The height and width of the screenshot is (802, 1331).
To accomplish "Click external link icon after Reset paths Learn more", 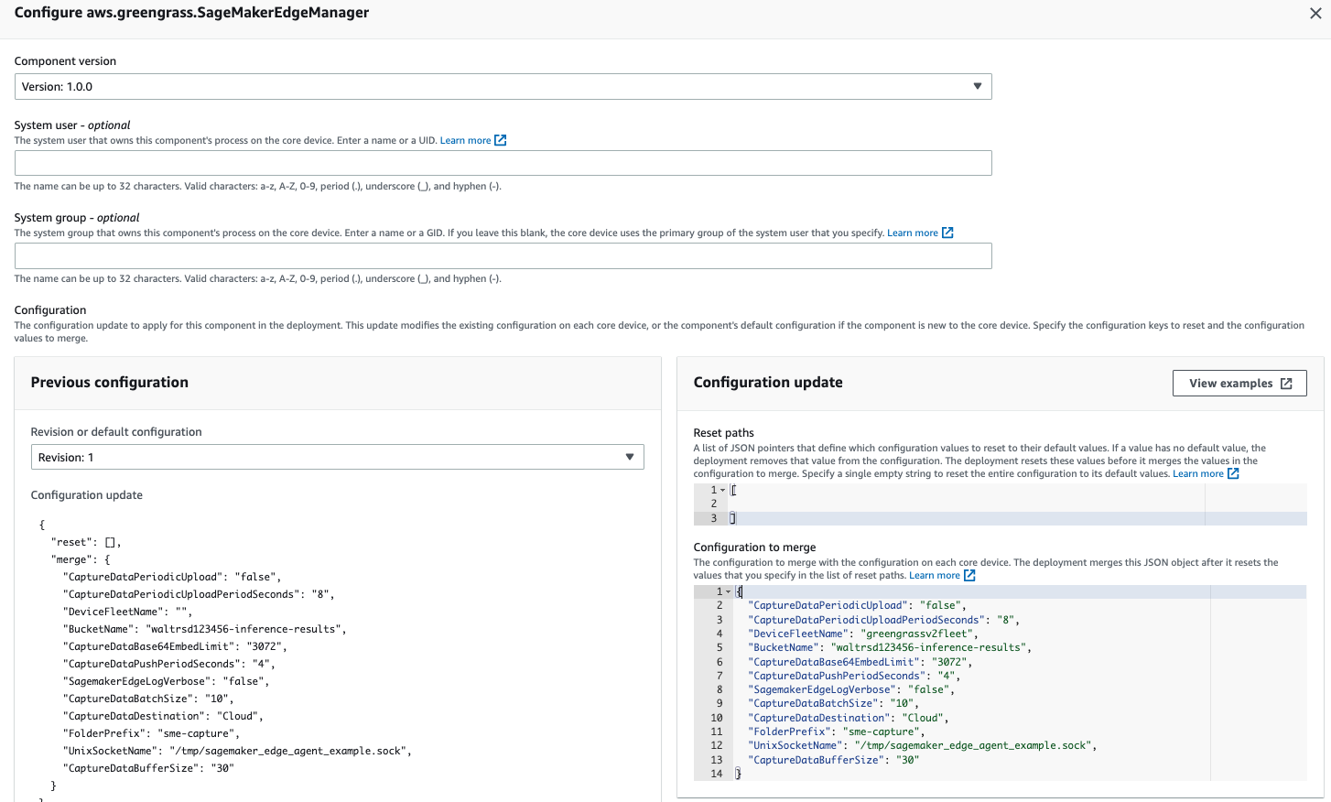I will (1233, 473).
